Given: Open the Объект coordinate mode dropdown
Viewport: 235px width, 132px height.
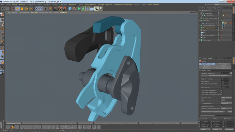Looking at the screenshot, I should (205, 129).
